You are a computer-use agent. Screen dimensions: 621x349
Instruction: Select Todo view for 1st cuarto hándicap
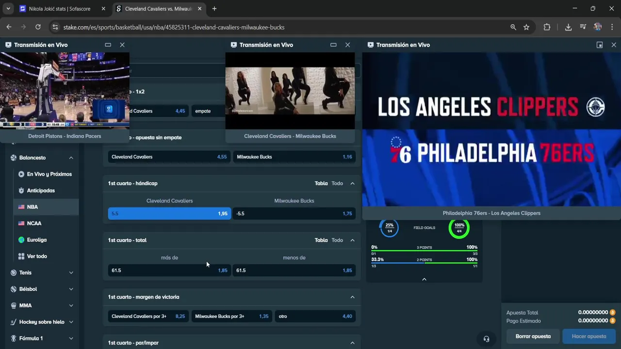(337, 183)
